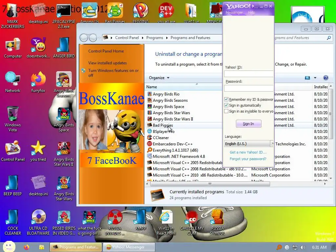Select the COCK CLEANER desktop icon
Image resolution: width=336 pixels, height=252 pixels.
point(13,222)
